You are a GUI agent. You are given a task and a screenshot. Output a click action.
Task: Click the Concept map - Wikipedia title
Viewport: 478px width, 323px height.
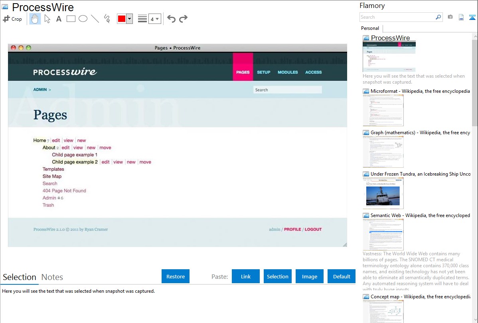pos(420,296)
